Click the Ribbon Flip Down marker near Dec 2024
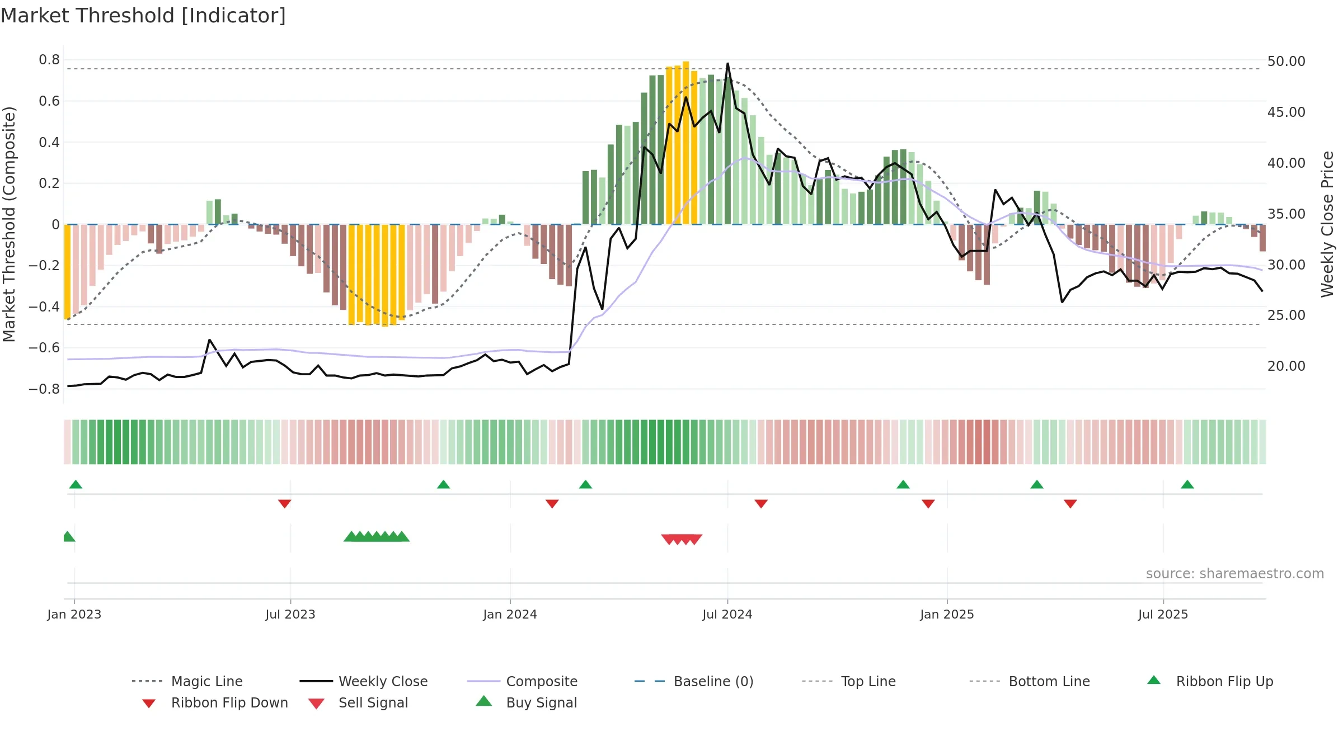 point(928,504)
